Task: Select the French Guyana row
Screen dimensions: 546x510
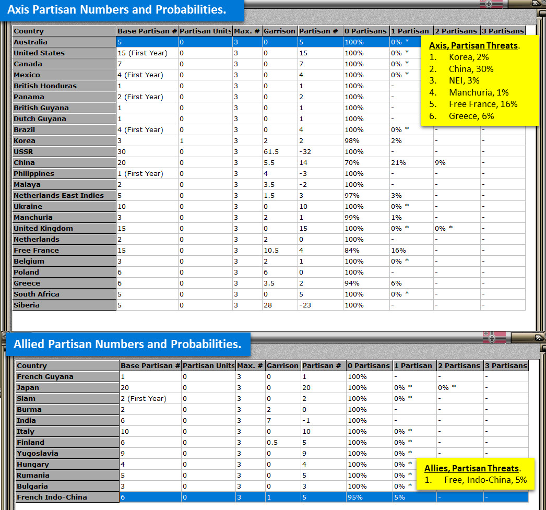Action: click(272, 377)
